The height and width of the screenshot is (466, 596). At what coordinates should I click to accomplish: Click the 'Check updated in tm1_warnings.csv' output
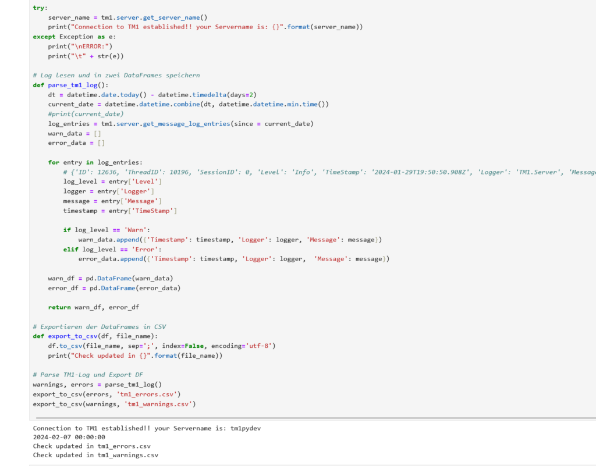(x=95, y=455)
